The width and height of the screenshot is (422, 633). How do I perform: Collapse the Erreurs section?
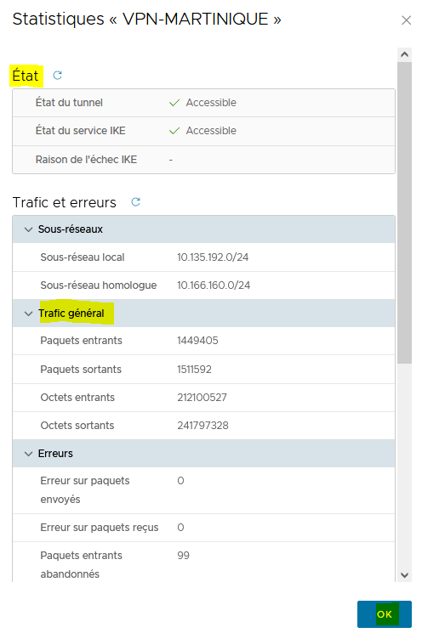click(x=28, y=454)
